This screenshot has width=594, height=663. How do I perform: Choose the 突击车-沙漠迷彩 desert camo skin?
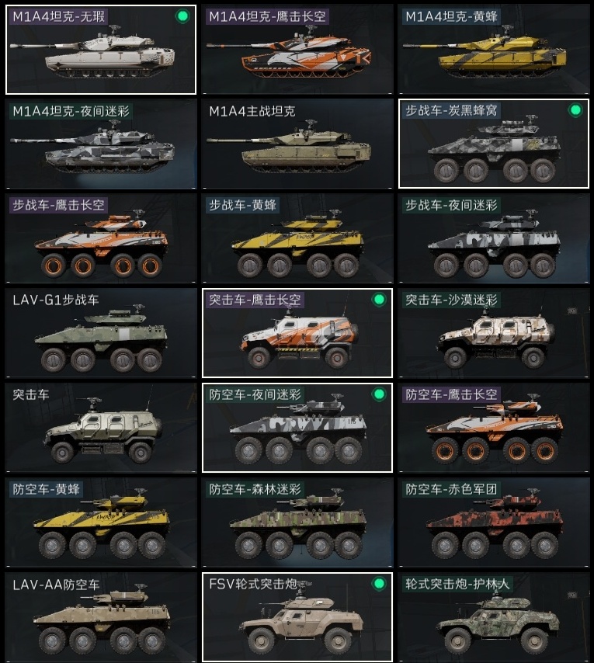494,333
